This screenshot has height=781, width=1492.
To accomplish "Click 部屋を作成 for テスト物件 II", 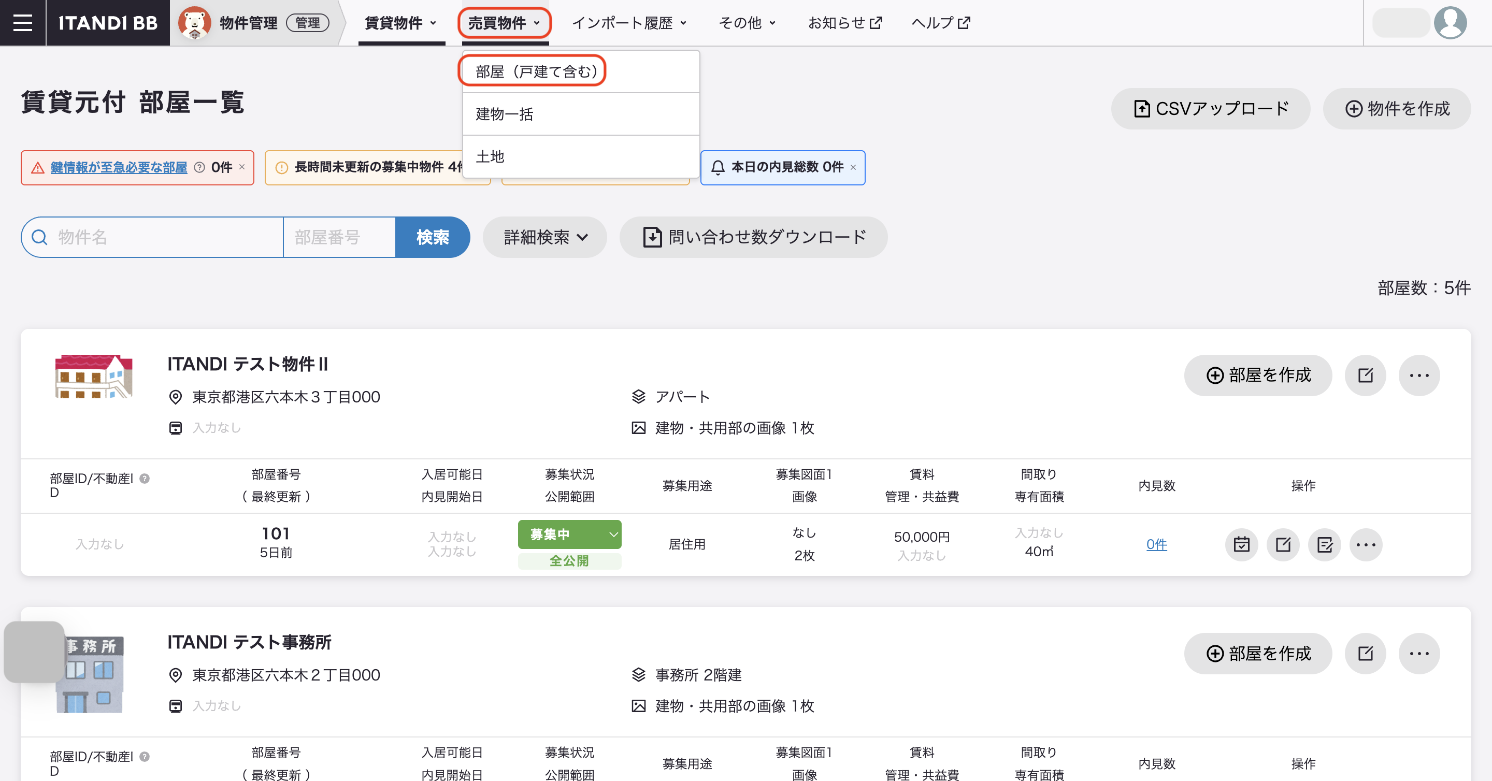I will (1257, 375).
